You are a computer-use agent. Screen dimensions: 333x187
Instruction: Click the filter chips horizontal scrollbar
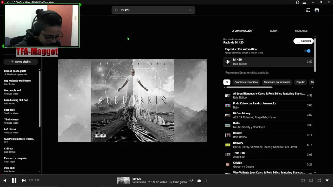249,87
